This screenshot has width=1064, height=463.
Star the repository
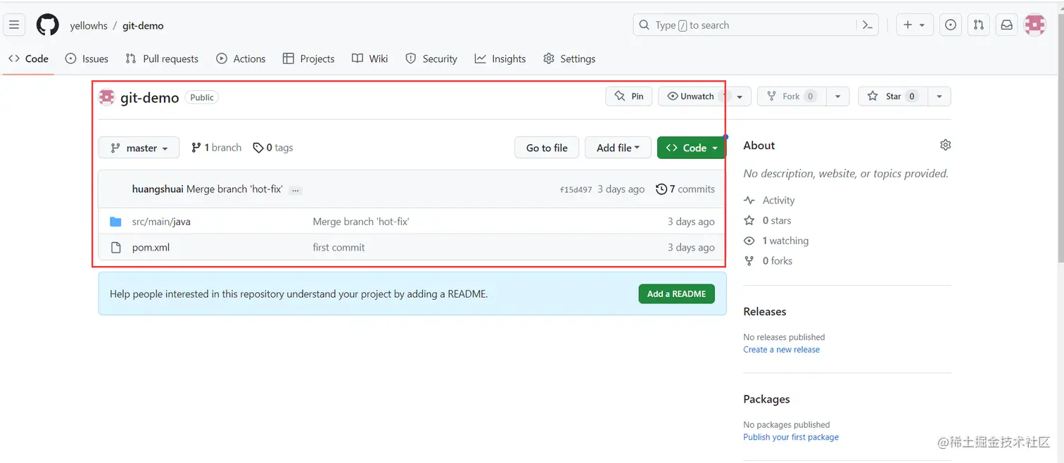(x=892, y=96)
